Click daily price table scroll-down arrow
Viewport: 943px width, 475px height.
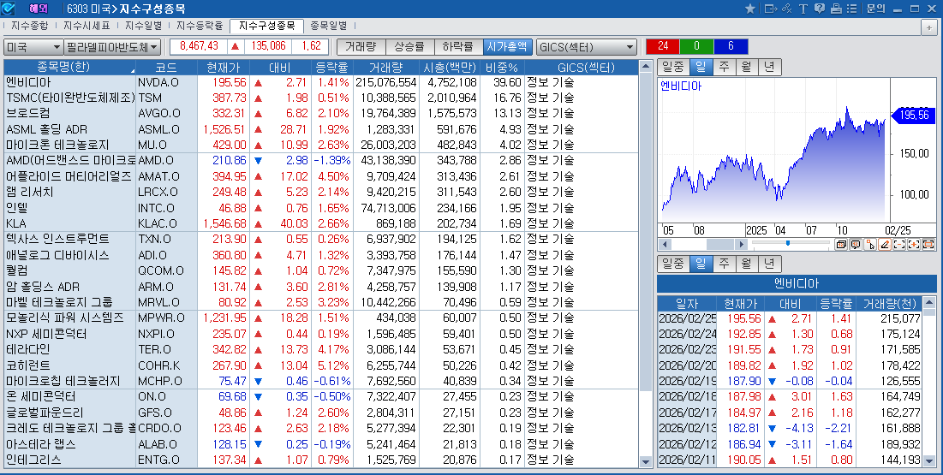(930, 462)
